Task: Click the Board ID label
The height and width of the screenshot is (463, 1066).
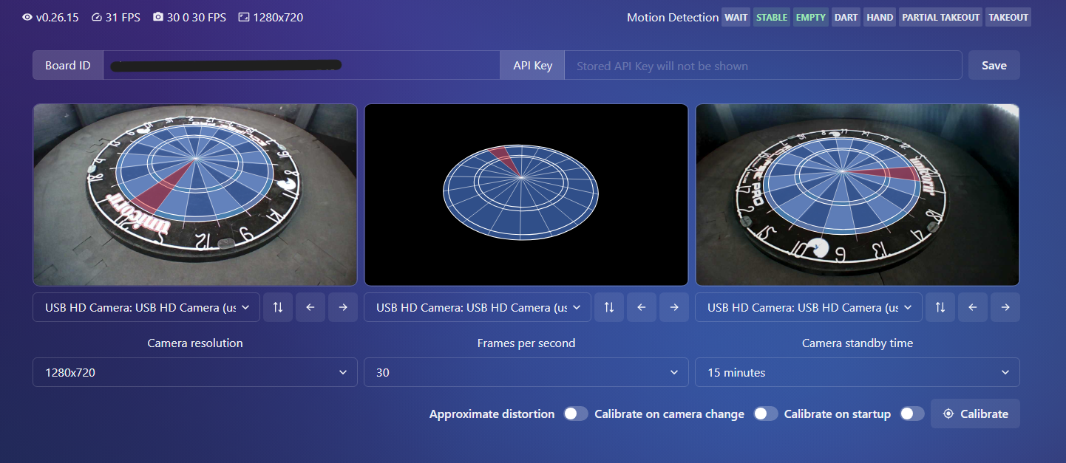Action: pos(68,65)
